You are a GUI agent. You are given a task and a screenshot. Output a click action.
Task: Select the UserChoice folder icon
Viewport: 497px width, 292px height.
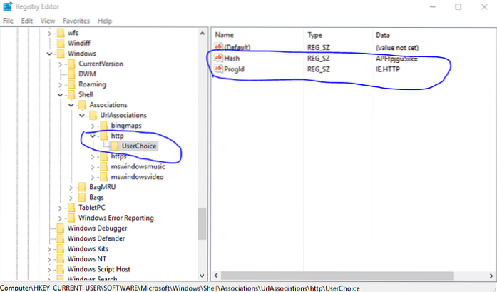pyautogui.click(x=114, y=146)
